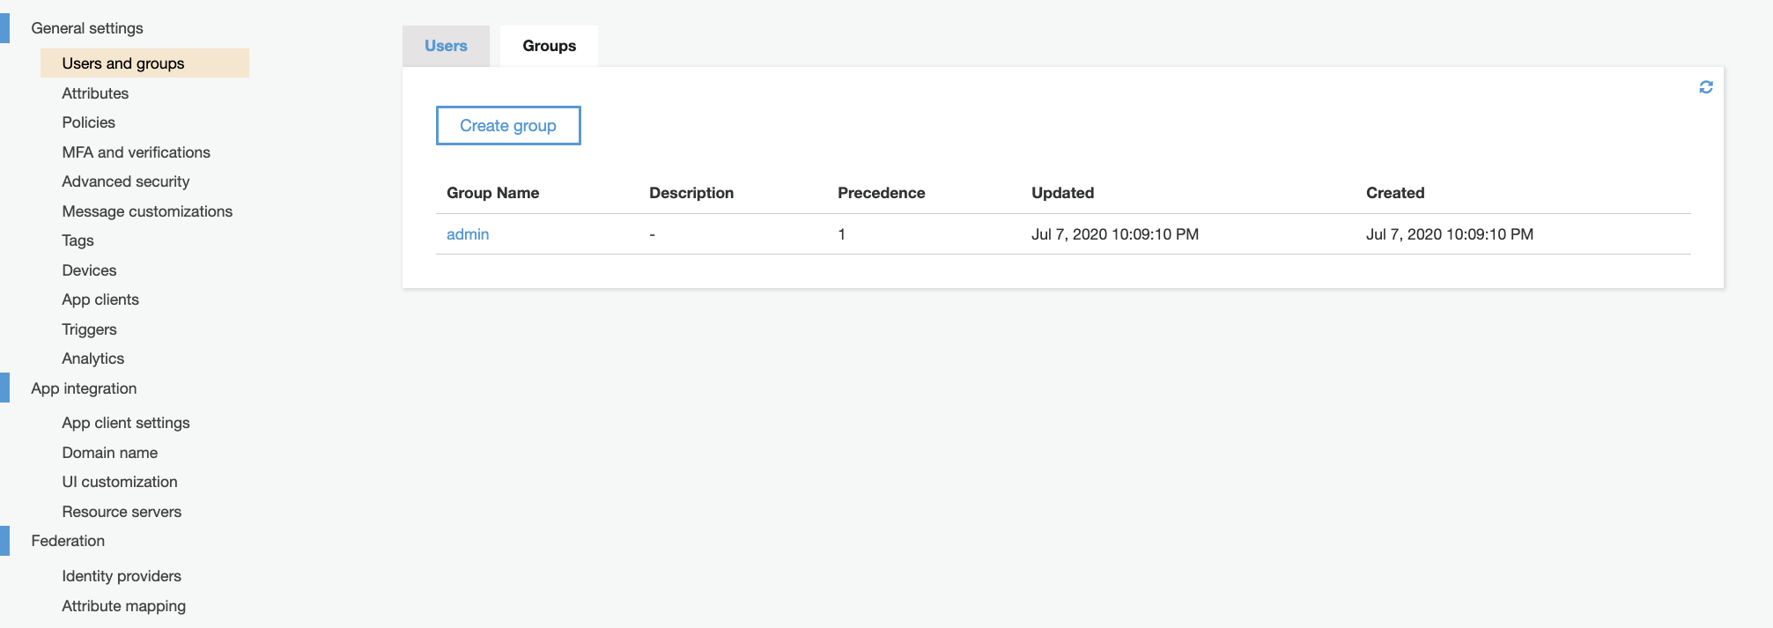Select Analytics in sidebar
Screen dimensions: 1773x628
[93, 358]
